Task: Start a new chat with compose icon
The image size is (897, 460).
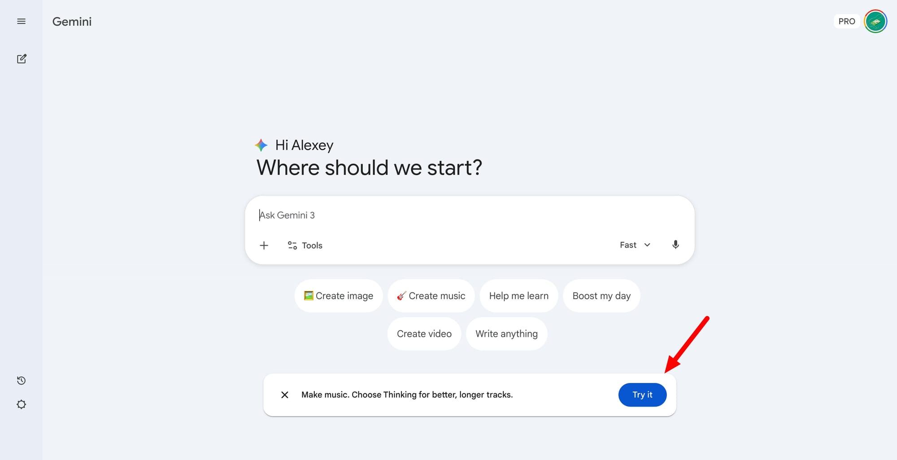Action: tap(22, 59)
